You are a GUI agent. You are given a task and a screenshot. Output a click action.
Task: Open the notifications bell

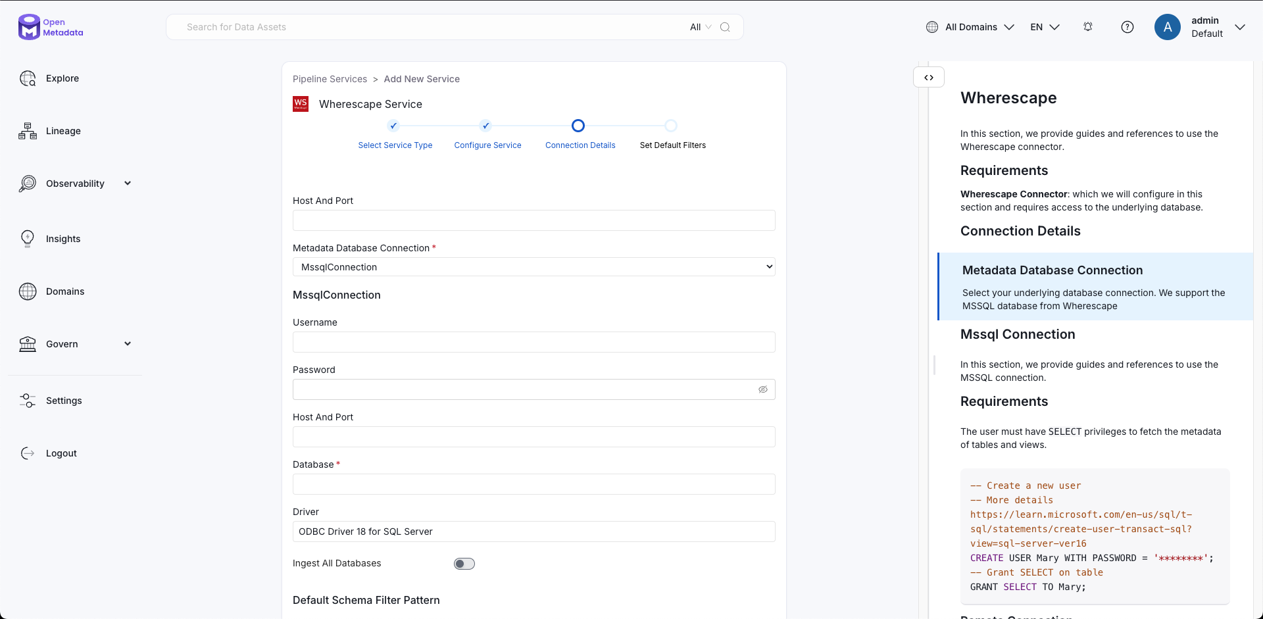point(1087,27)
